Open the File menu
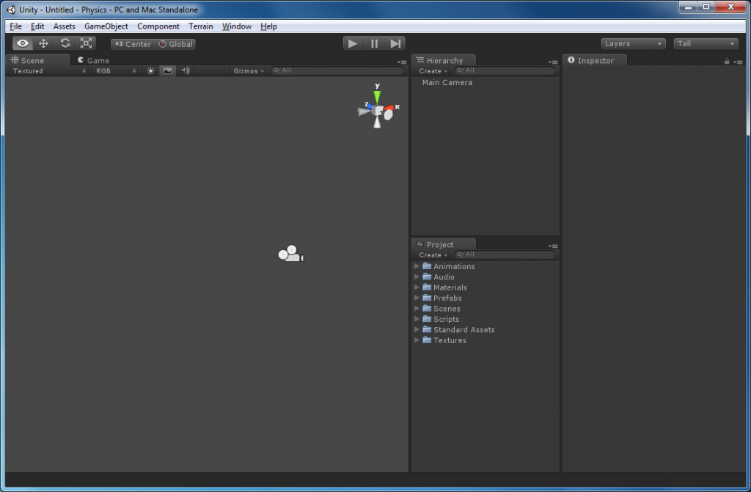Screen dimensions: 751x492 [16, 26]
